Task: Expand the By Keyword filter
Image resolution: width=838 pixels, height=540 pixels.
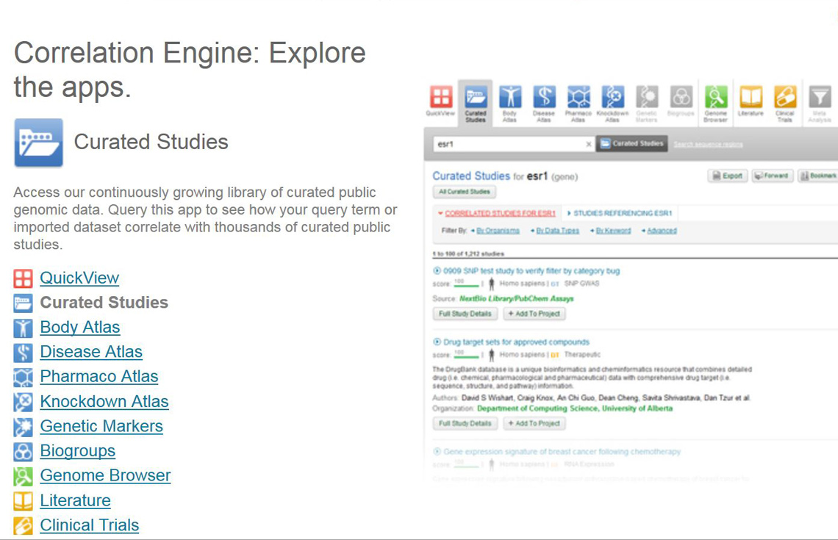Action: point(612,231)
